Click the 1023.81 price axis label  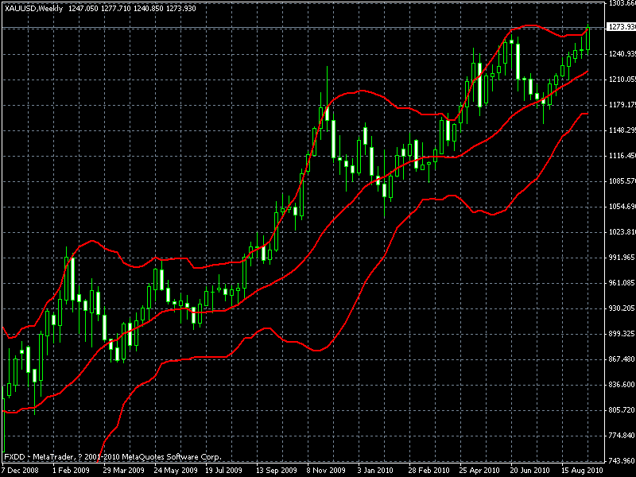coord(622,232)
